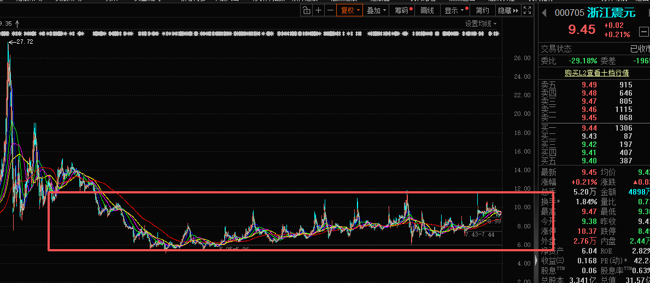The height and width of the screenshot is (283, 650).
Task: Click the 卖五 volume 915
Action: 625,85
